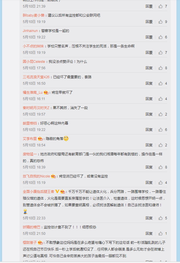Like the comment by 胖baby麦小懒
Screen dimensions: 180x263
pos(161,22)
